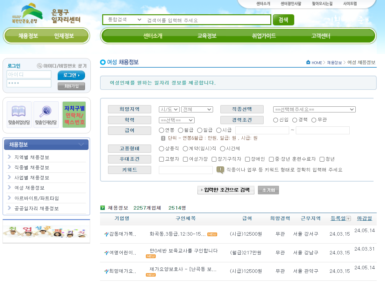Click the minimum salary input field
Viewport: 385px width, 282px height.
262,130
